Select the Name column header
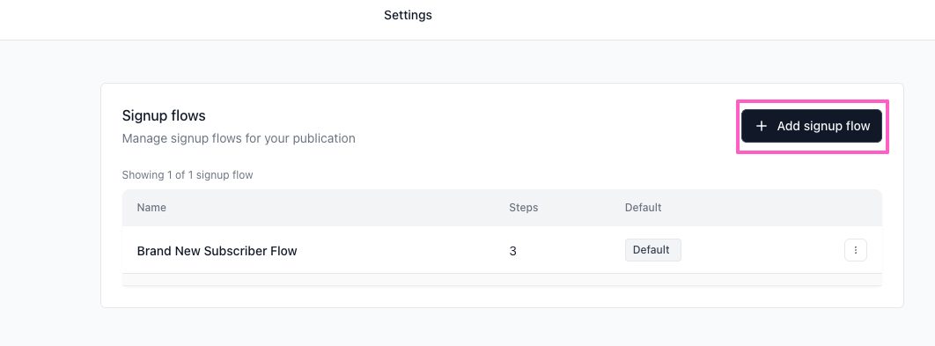 click(x=151, y=208)
